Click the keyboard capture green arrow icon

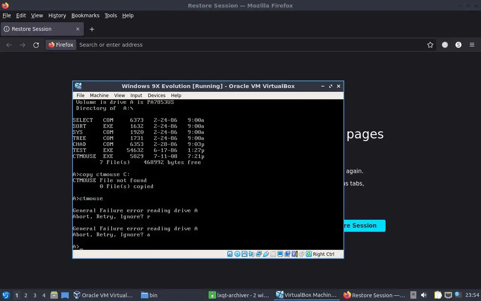point(309,254)
